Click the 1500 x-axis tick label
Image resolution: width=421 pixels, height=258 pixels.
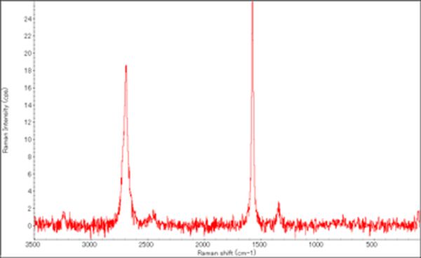pos(260,245)
